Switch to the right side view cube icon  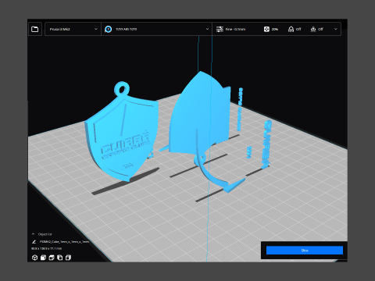(x=68, y=258)
